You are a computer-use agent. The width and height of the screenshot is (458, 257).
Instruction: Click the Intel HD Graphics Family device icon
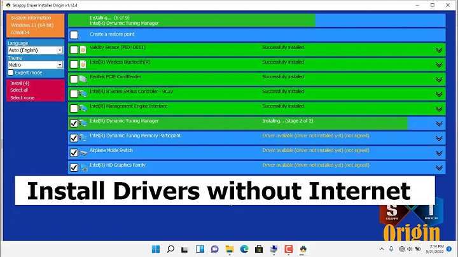[x=84, y=168]
